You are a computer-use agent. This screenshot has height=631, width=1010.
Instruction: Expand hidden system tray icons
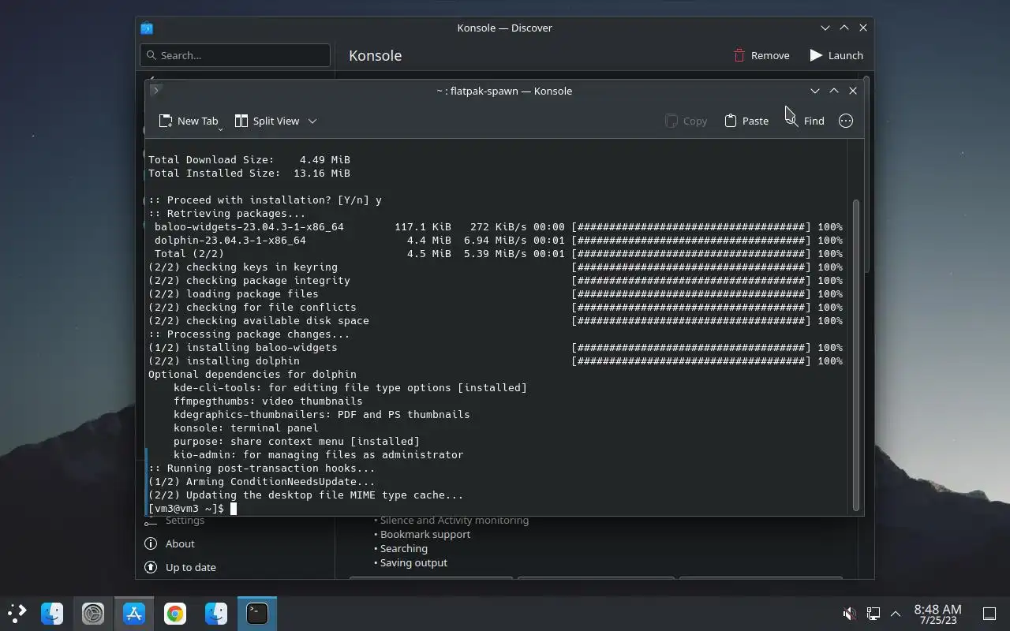(896, 614)
